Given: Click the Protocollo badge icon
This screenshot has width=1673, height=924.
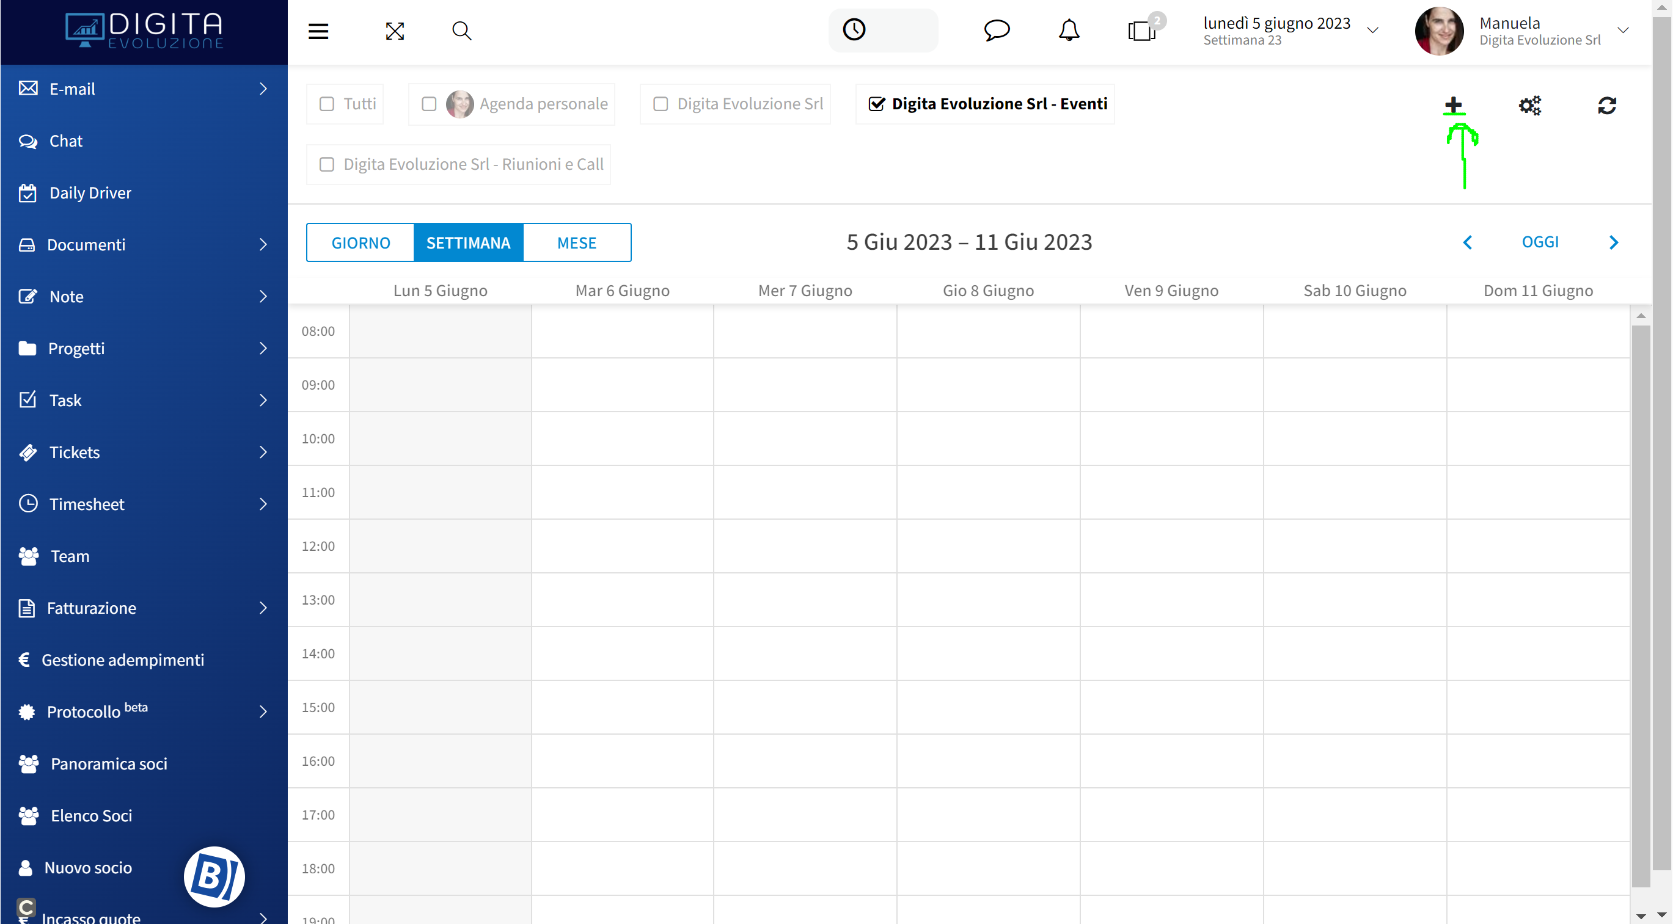Looking at the screenshot, I should click(27, 711).
